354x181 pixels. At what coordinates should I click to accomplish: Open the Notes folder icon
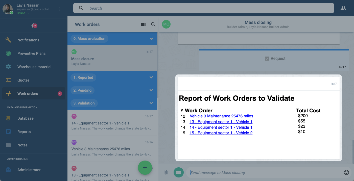click(8, 145)
